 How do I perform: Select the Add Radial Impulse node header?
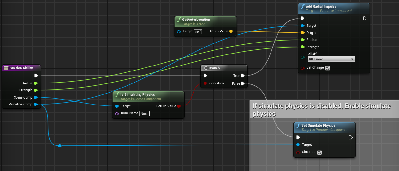click(x=334, y=8)
